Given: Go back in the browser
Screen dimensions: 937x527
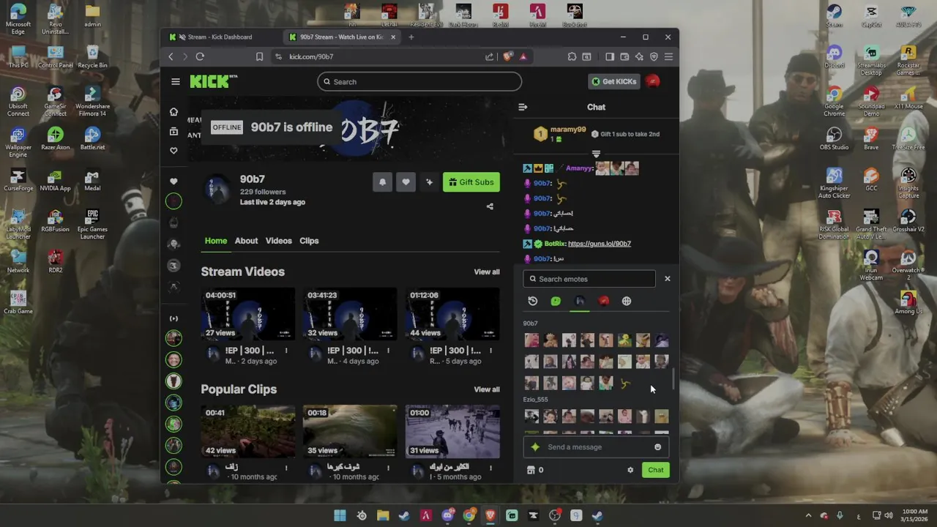Looking at the screenshot, I should tap(171, 56).
